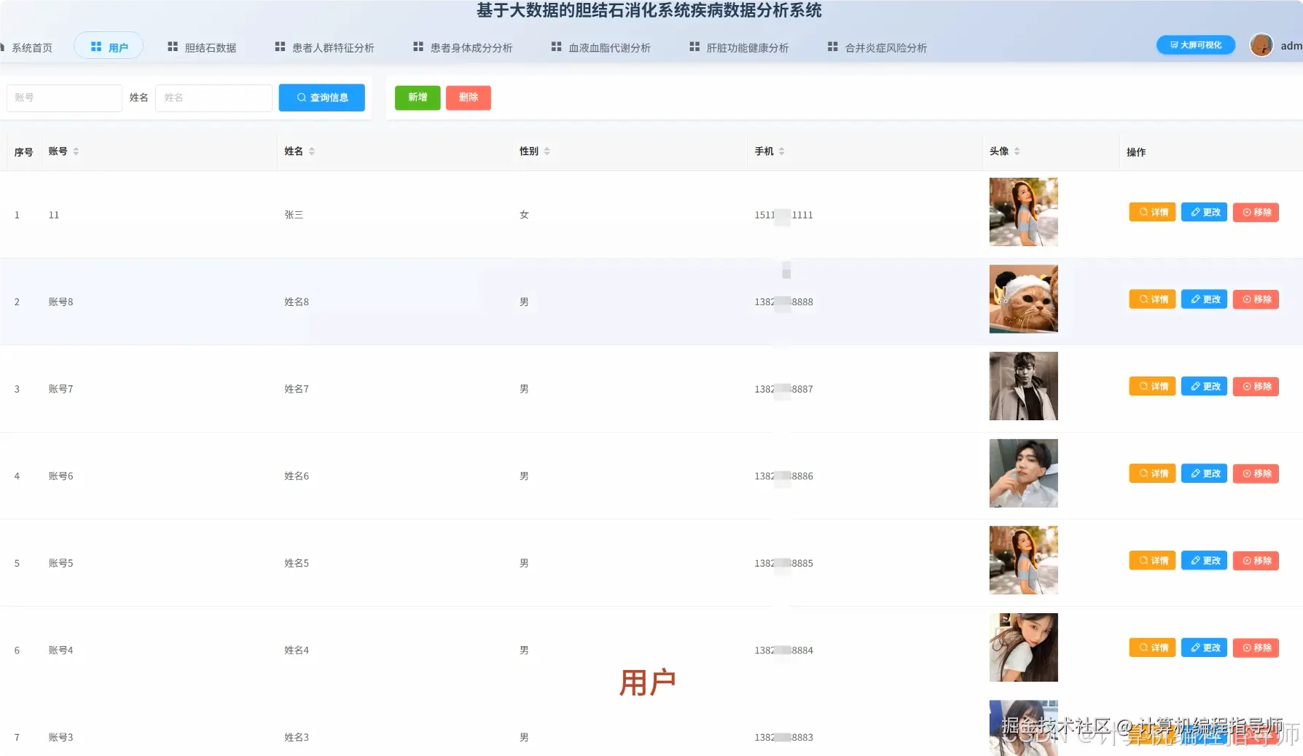1303x756 pixels.
Task: Open the admin account avatar menu
Action: 1261,44
